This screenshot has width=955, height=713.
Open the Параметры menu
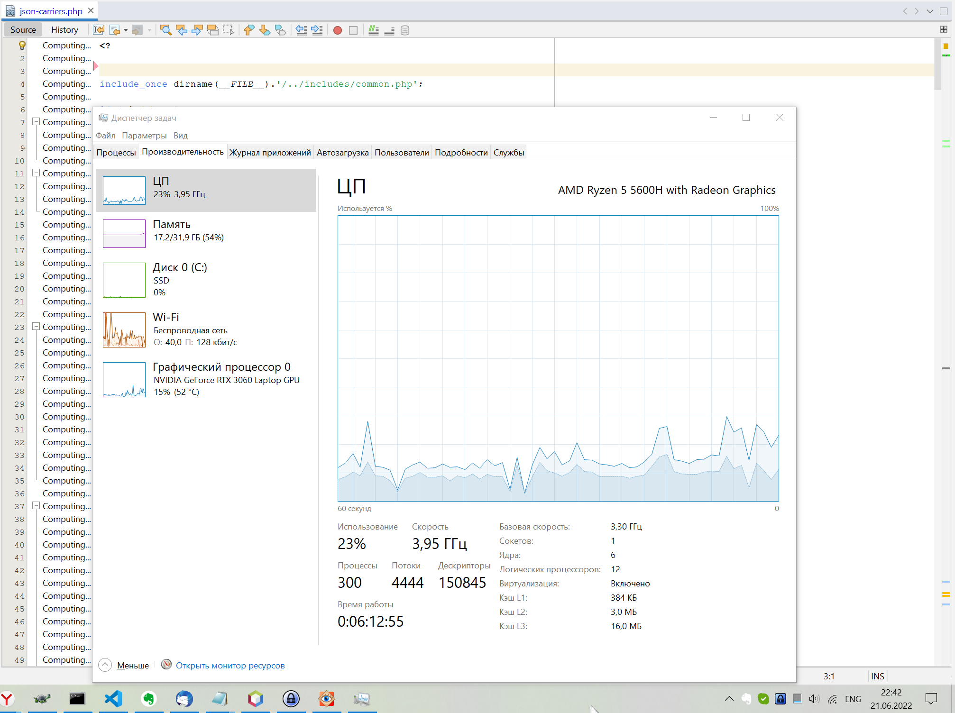click(144, 136)
